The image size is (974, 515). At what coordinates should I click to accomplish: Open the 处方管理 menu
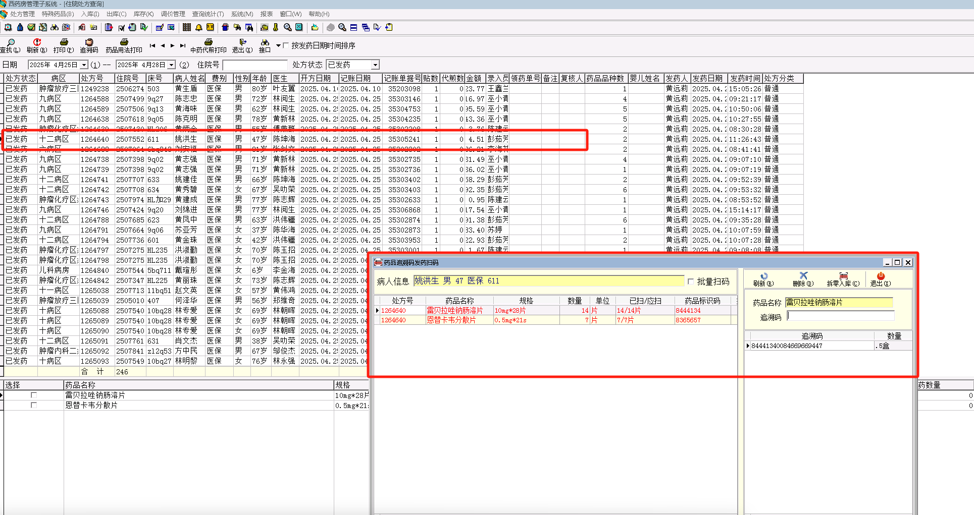point(22,14)
